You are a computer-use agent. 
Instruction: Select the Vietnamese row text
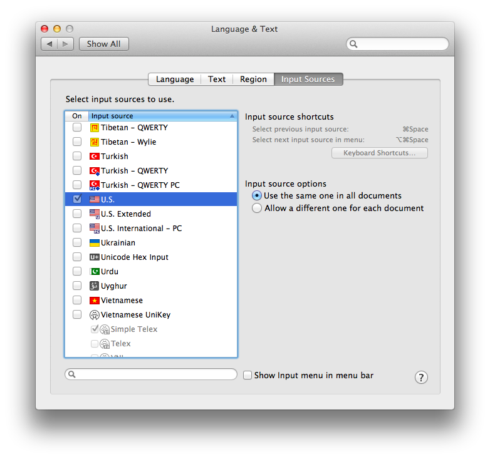click(x=122, y=301)
